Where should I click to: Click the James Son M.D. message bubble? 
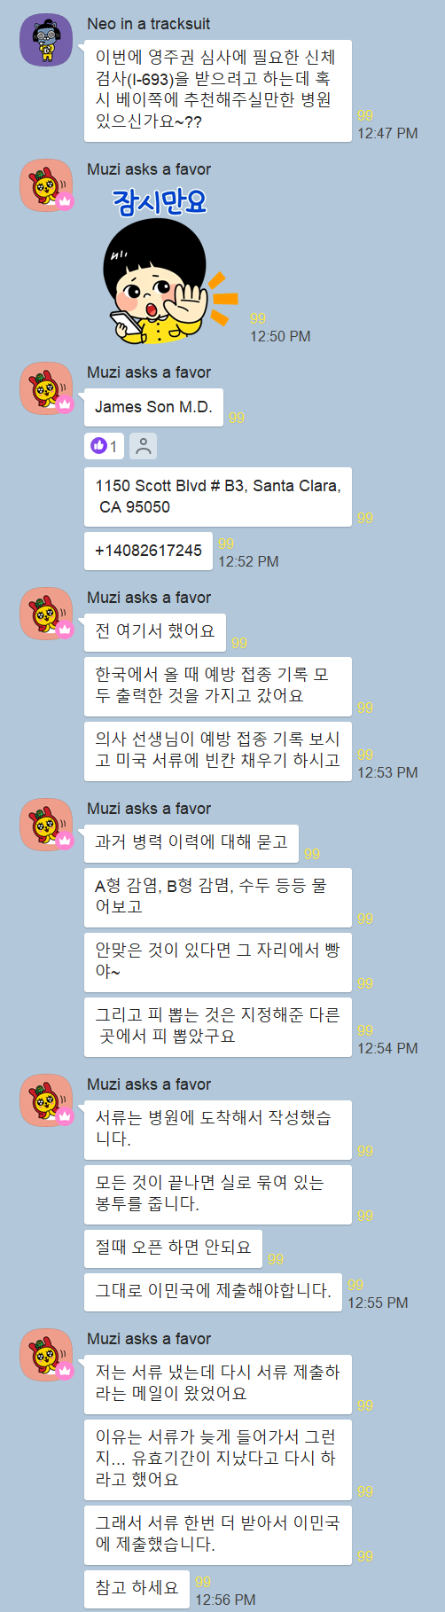click(x=153, y=407)
